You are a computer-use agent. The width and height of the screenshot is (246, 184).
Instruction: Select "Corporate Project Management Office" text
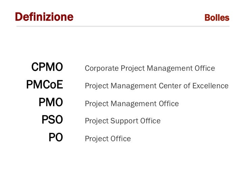point(150,68)
